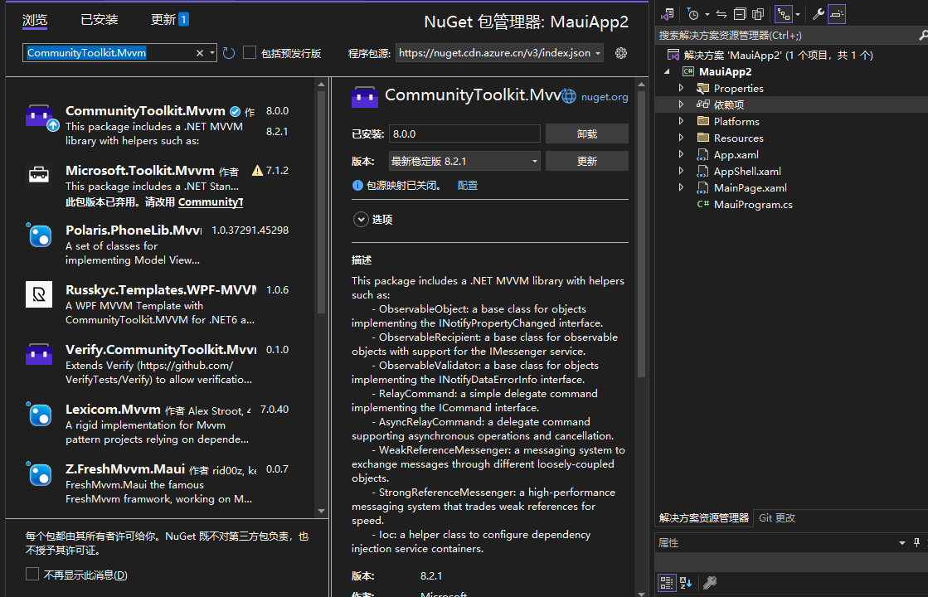The width and height of the screenshot is (928, 597).
Task: Click the refresh icon next to search box
Action: click(x=229, y=53)
